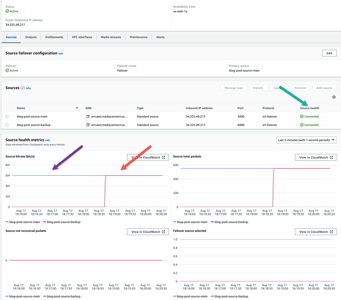The height and width of the screenshot is (300, 341).
Task: Open the Entitlements tab
Action: [x=54, y=37]
